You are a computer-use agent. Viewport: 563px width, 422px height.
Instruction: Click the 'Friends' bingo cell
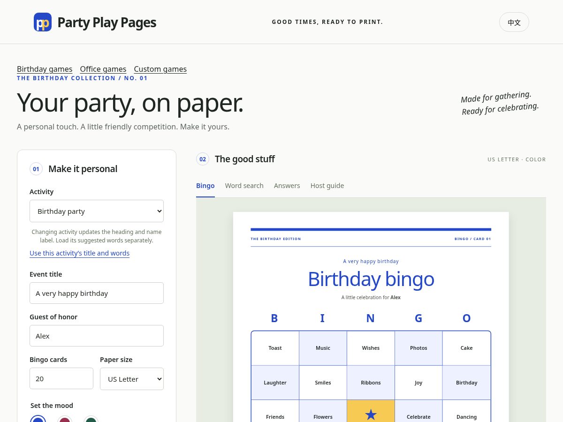[275, 411]
